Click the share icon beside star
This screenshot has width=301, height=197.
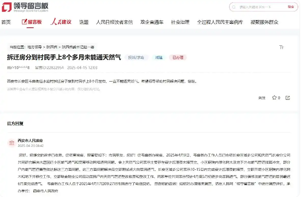[x=288, y=98]
